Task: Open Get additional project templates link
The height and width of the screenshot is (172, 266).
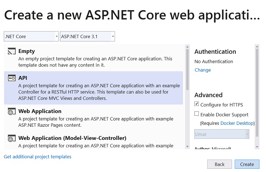Action: click(38, 157)
